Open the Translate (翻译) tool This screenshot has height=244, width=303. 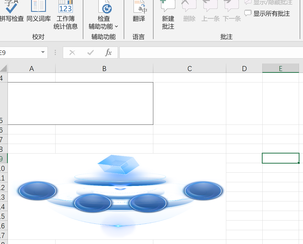[x=139, y=11]
